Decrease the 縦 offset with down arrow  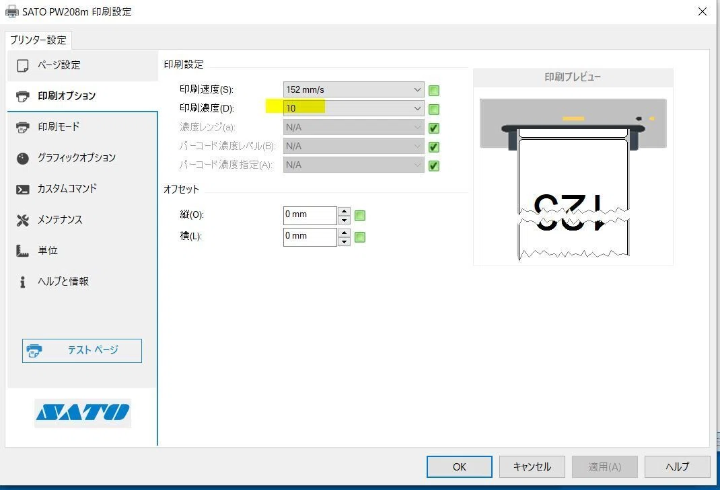344,220
